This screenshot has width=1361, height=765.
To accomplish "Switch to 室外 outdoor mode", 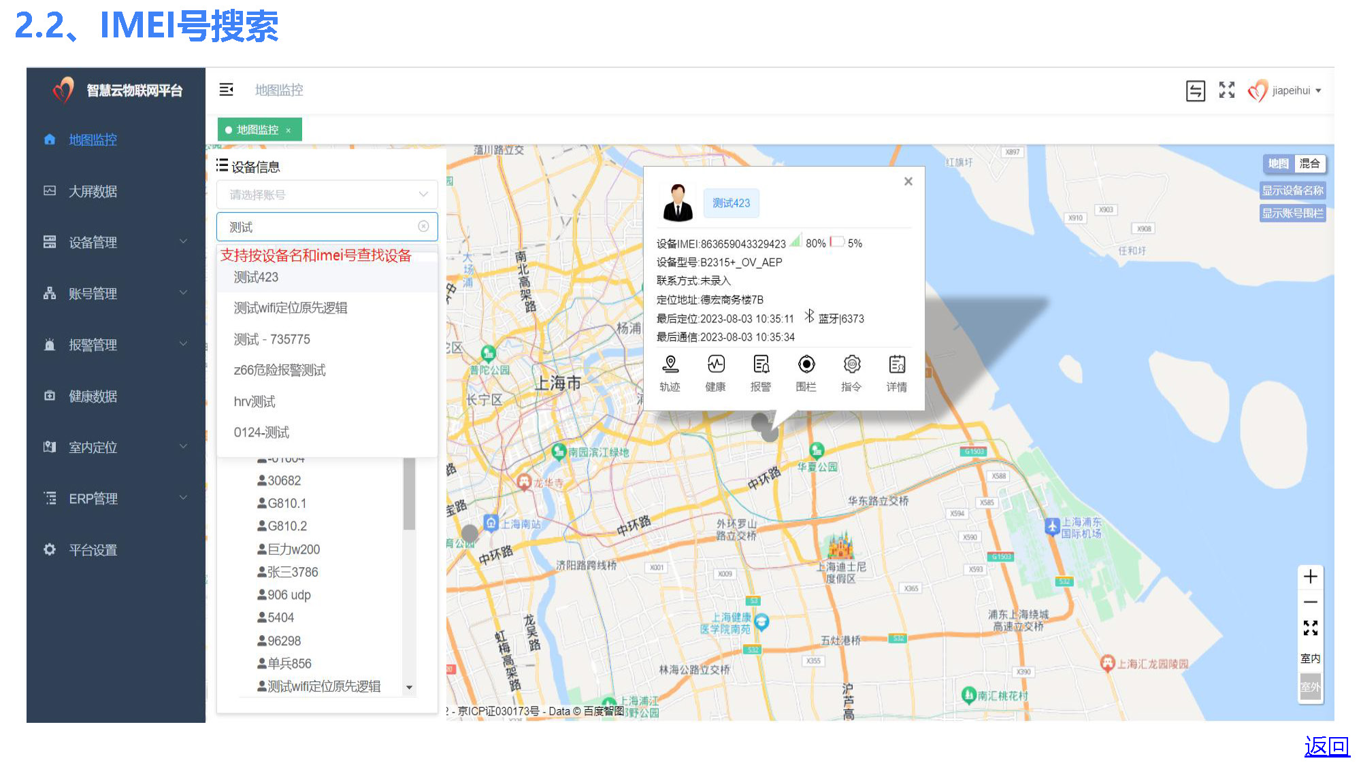I will [1311, 687].
